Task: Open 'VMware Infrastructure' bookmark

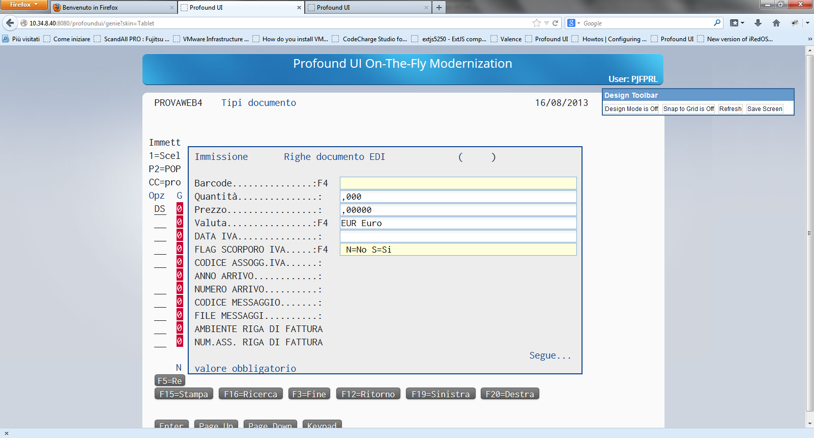Action: click(x=211, y=39)
